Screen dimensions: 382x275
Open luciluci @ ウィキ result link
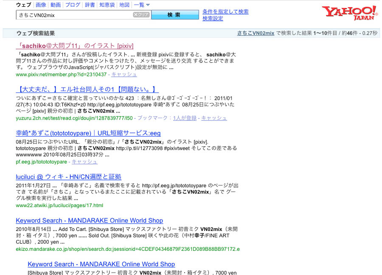click(68, 177)
